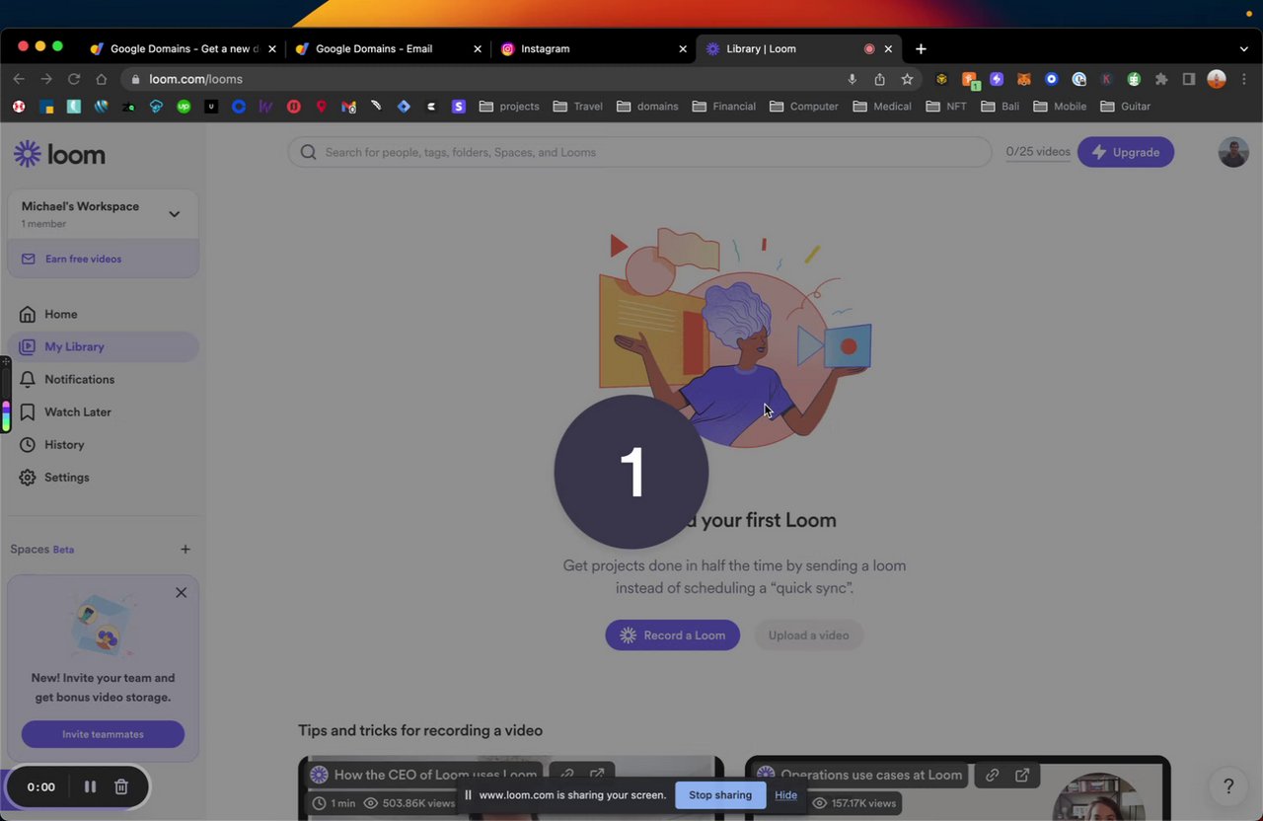Dismiss the invite team card
This screenshot has height=821, width=1263.
click(x=181, y=592)
